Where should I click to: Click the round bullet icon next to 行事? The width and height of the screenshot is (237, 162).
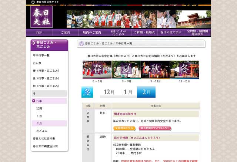point(34,101)
